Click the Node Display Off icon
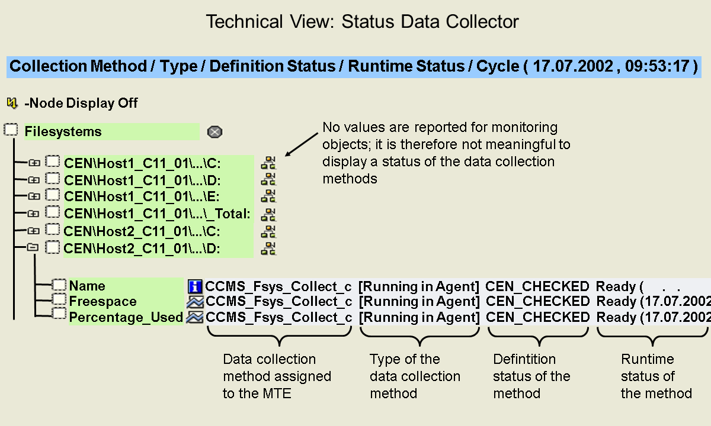Screen dimensions: 711x426 (12, 104)
